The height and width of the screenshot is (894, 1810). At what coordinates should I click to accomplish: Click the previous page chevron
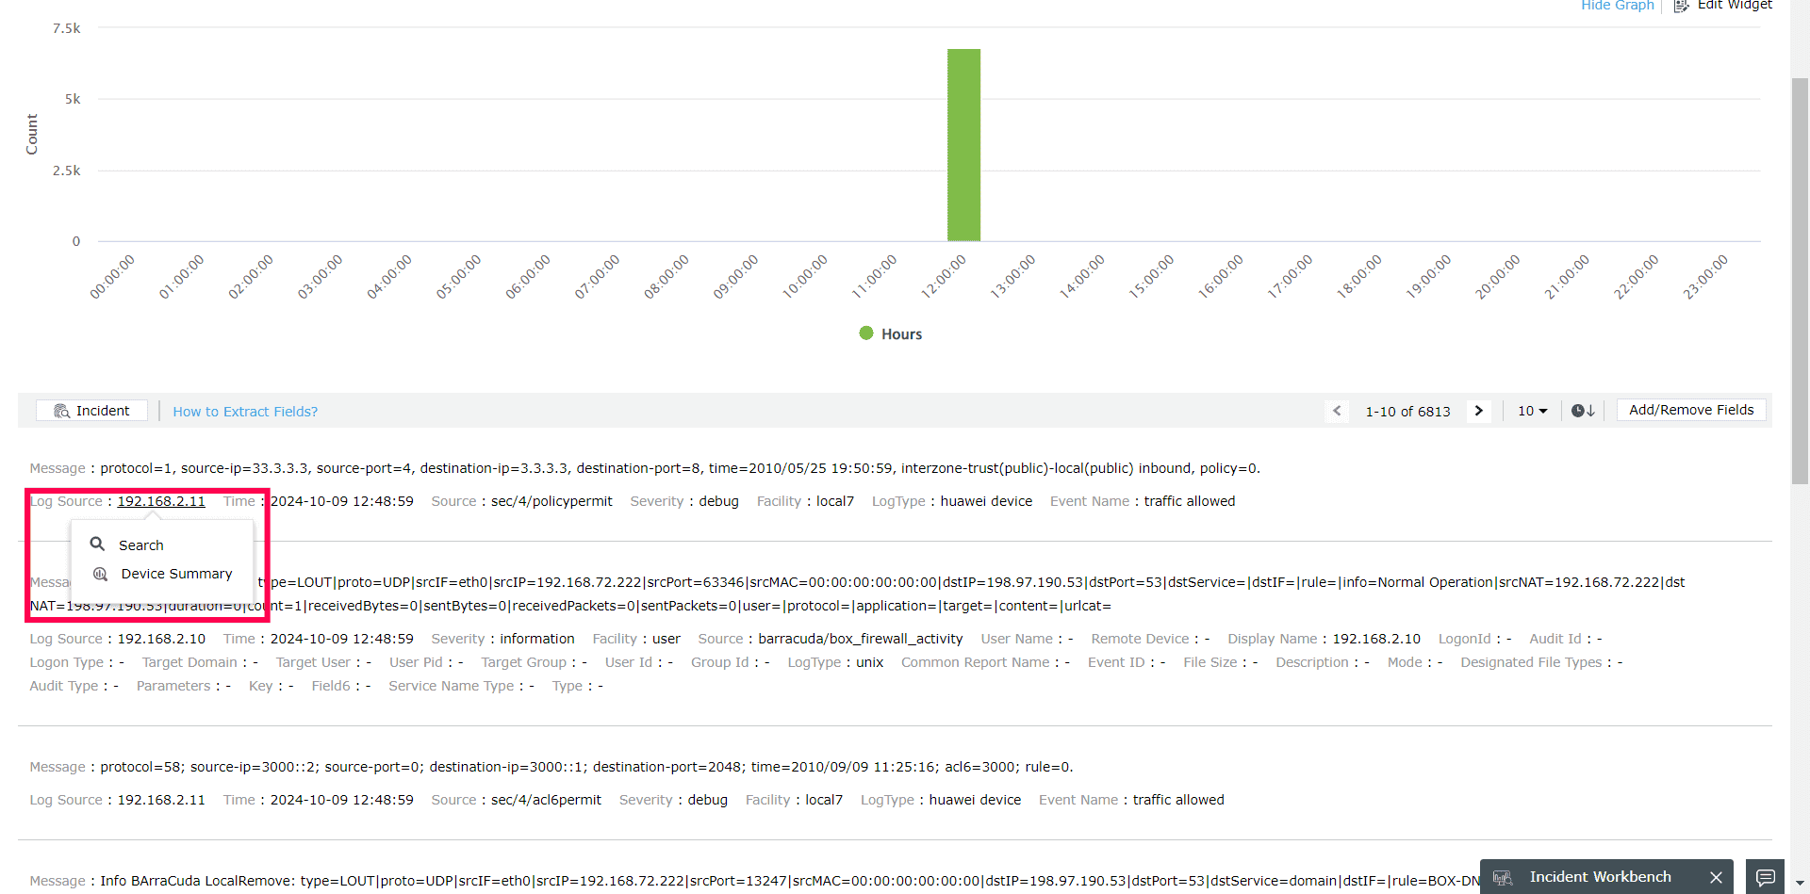(1338, 410)
